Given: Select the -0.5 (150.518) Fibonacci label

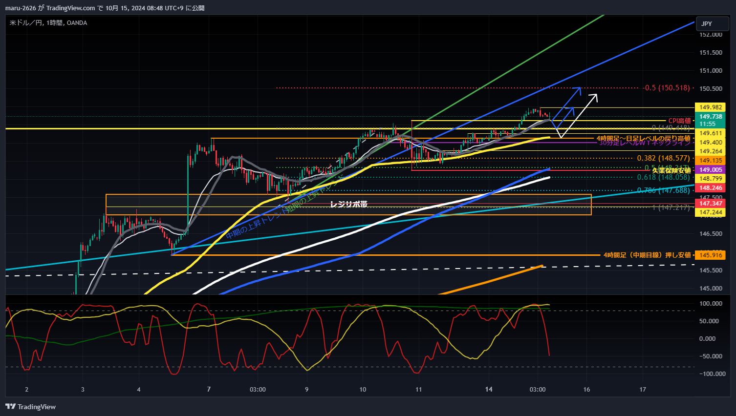Looking at the screenshot, I should point(667,88).
